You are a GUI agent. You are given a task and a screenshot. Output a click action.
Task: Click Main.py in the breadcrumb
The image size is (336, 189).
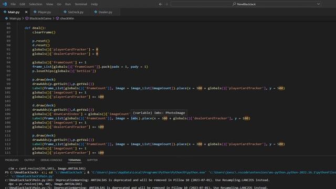[15, 19]
